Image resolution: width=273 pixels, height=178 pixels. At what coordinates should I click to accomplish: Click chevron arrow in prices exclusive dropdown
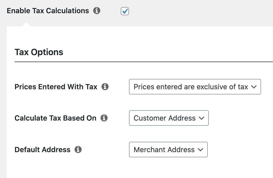click(x=254, y=87)
